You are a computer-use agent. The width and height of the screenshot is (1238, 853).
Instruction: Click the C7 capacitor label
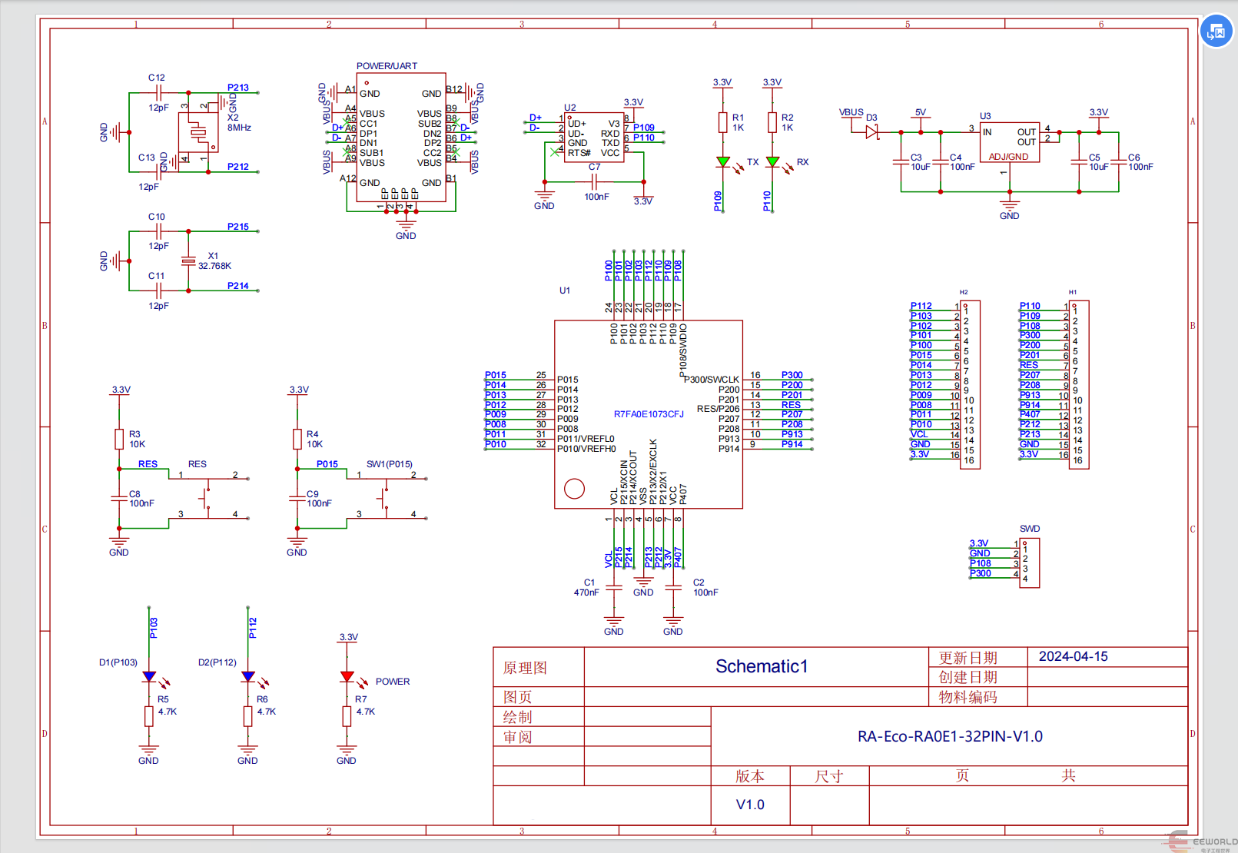tap(595, 167)
